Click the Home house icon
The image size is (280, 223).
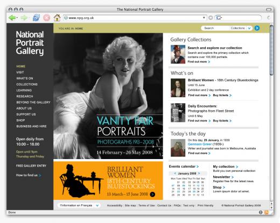point(57,18)
